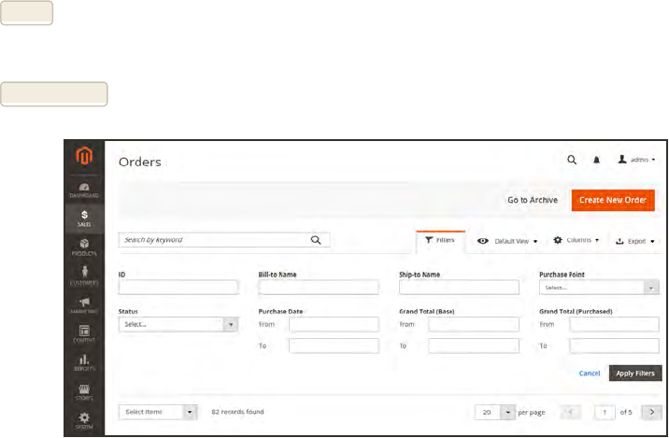Click the current page number field
This screenshot has width=669, height=438.
click(x=605, y=412)
